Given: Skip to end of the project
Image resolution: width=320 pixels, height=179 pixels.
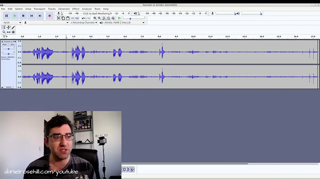Looking at the screenshot, I should click(x=40, y=16).
